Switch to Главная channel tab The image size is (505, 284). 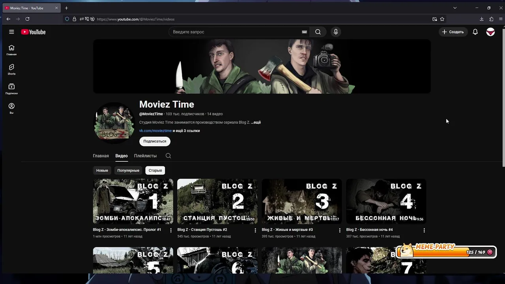tap(101, 156)
